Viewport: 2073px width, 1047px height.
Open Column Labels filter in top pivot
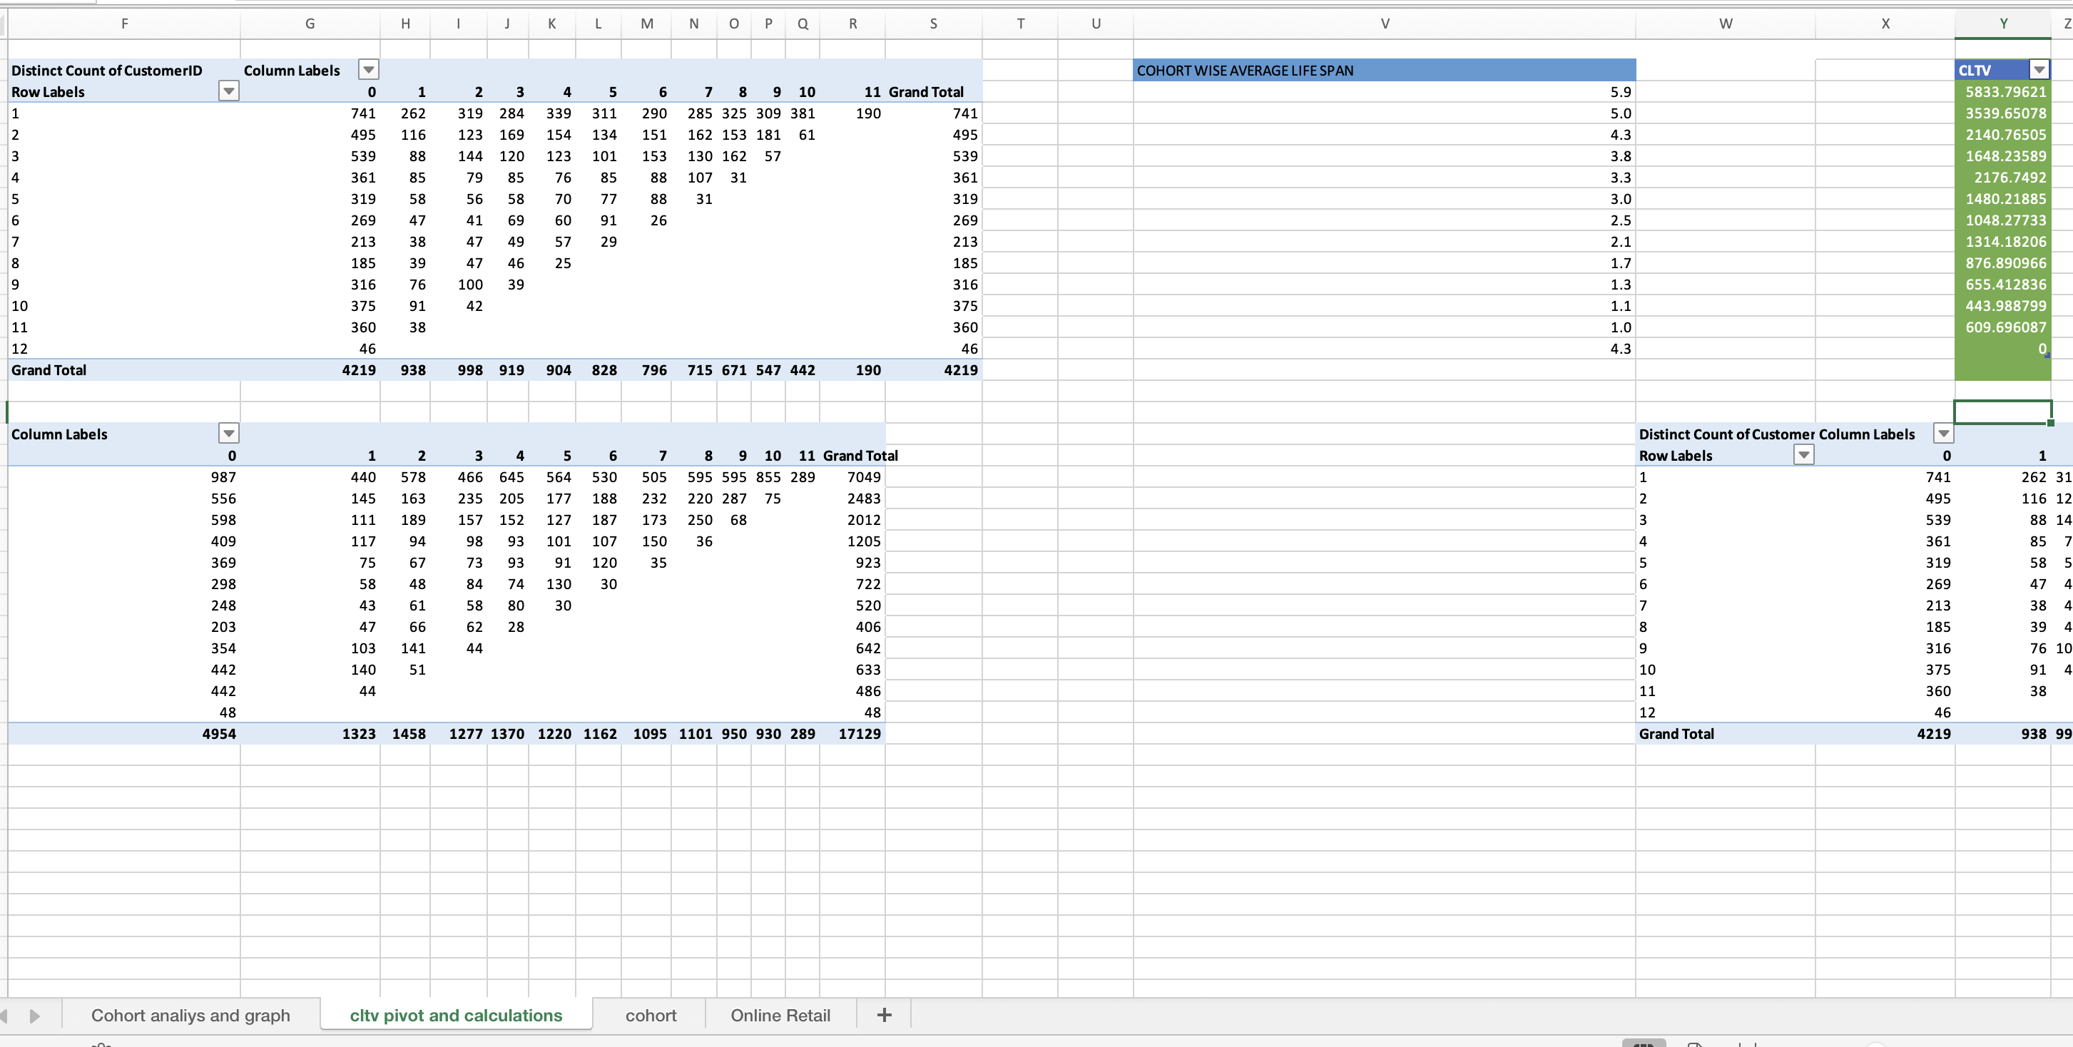tap(368, 70)
